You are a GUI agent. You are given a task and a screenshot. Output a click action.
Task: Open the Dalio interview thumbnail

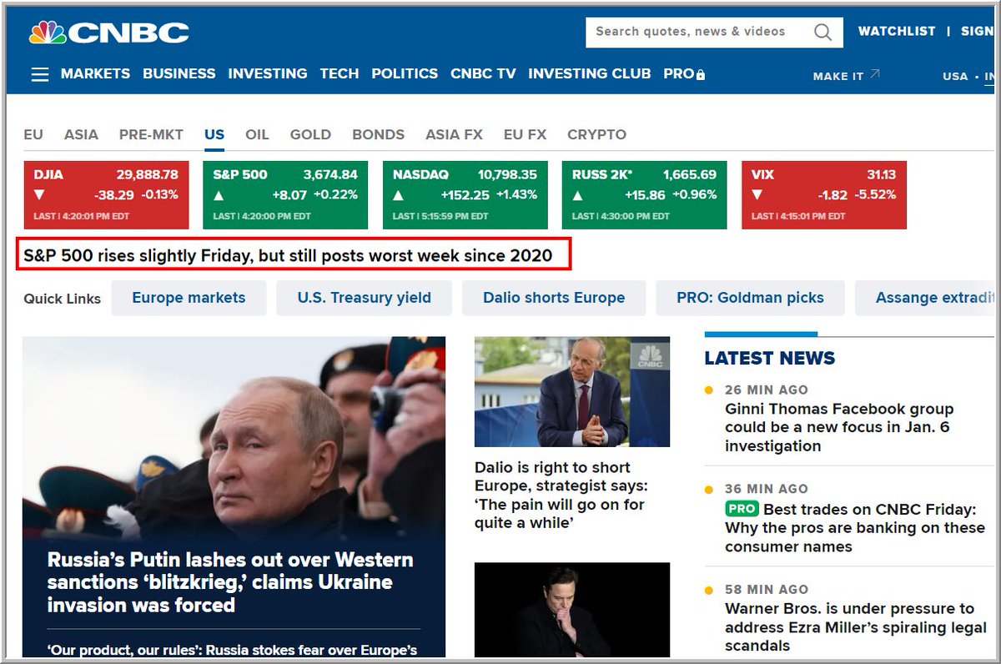572,392
